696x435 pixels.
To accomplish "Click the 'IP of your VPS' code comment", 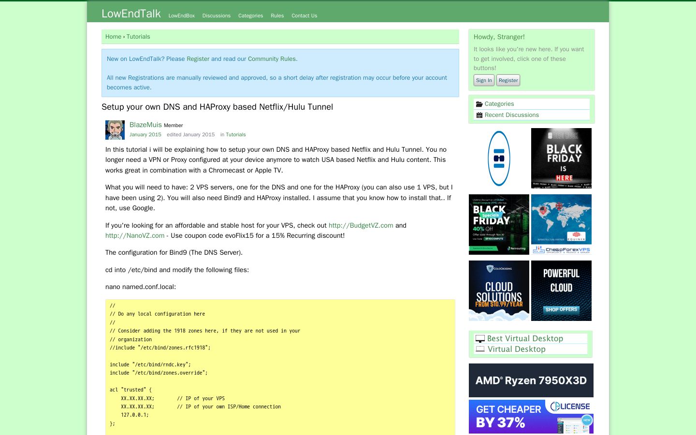I will [x=201, y=399].
